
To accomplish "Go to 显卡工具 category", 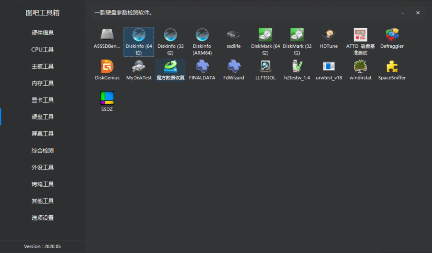I will click(x=43, y=100).
